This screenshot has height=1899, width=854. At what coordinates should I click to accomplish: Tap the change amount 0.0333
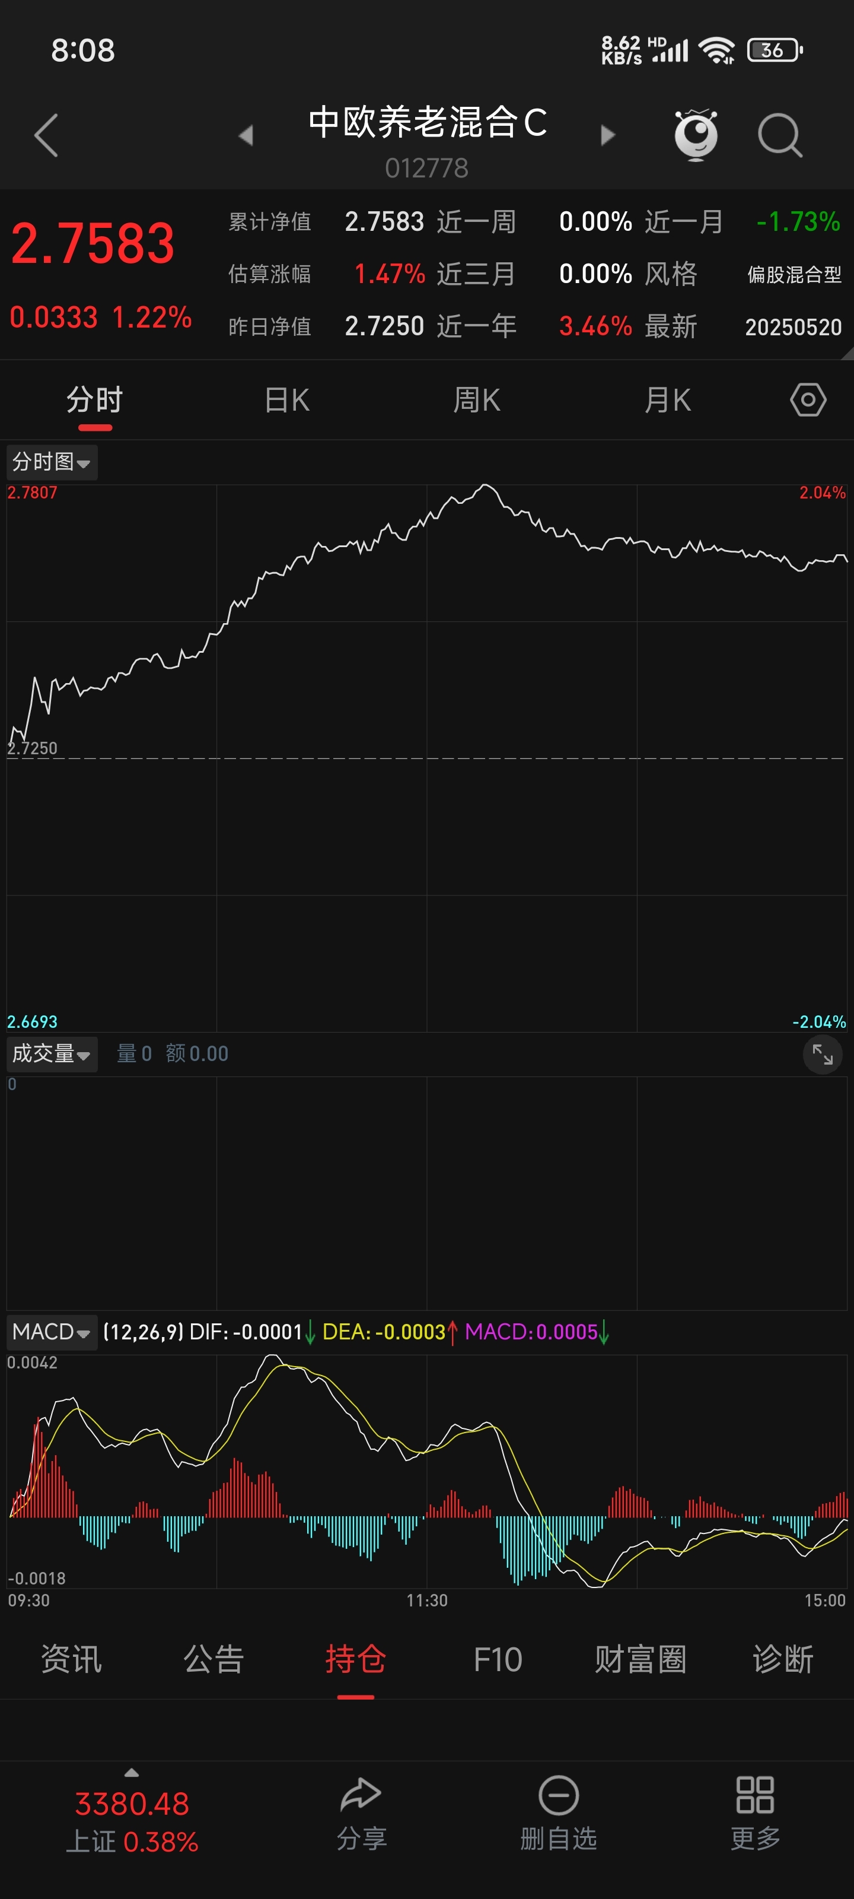point(54,317)
